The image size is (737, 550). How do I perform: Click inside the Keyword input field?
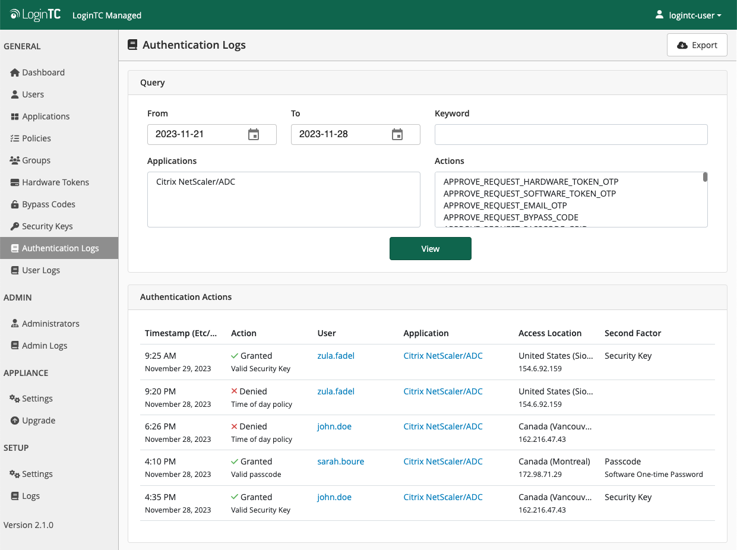tap(570, 134)
